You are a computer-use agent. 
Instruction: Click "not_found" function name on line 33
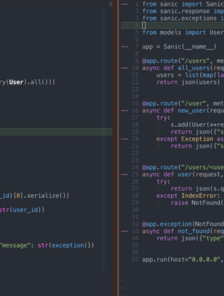tap(194, 231)
